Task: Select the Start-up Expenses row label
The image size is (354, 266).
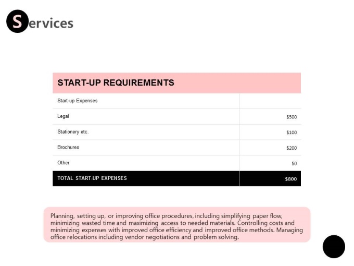Action: pos(78,101)
